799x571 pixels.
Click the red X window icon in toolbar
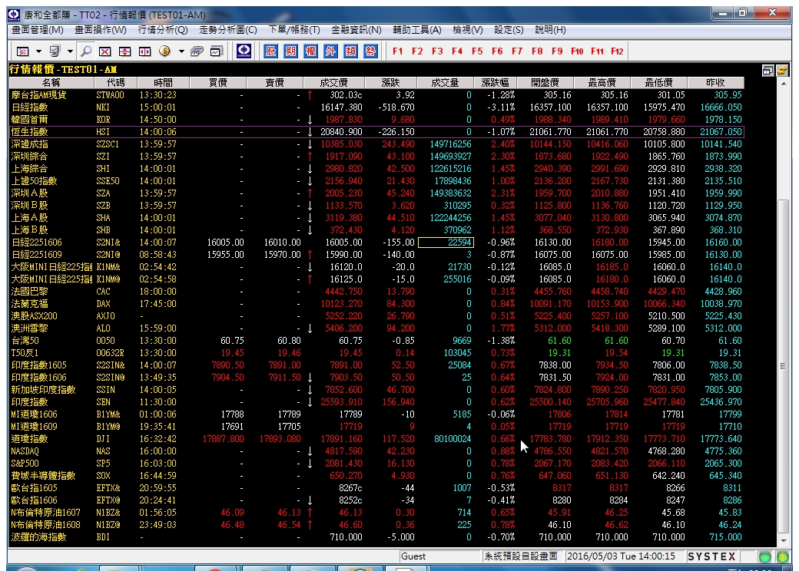(105, 51)
